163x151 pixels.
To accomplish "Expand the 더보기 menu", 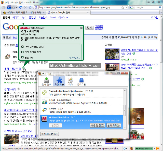I will (x=63, y=18).
